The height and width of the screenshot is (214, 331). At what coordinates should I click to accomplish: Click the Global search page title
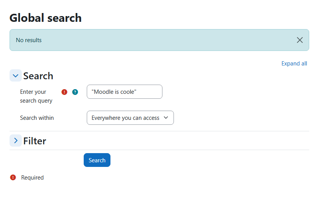(45, 18)
